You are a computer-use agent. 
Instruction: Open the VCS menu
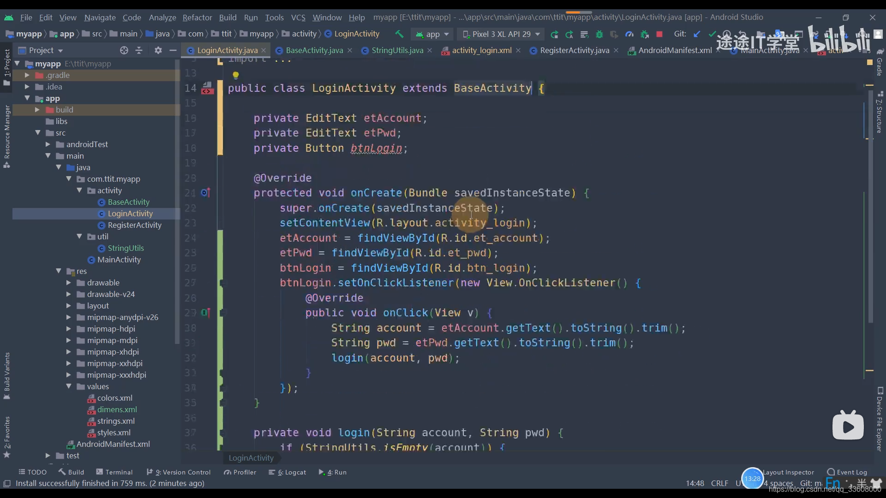click(x=298, y=18)
